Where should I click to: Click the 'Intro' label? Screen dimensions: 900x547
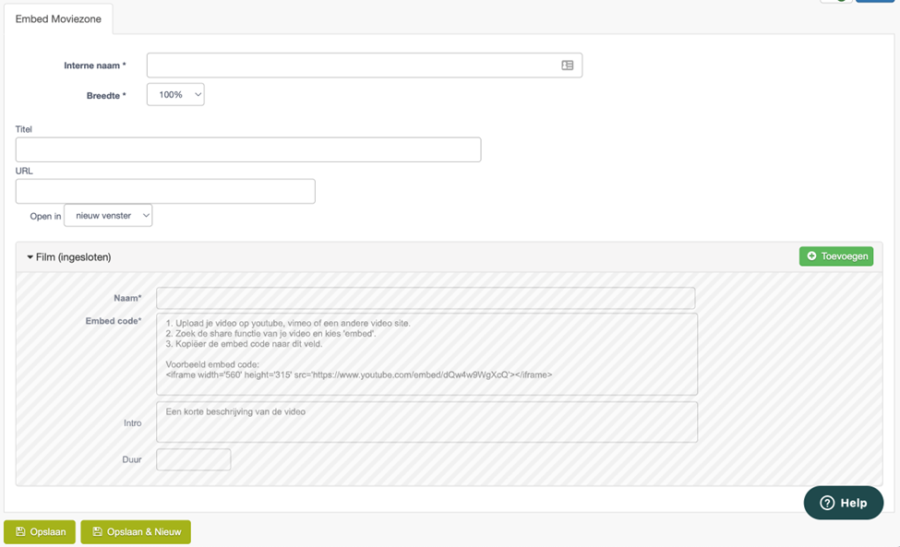coord(133,423)
